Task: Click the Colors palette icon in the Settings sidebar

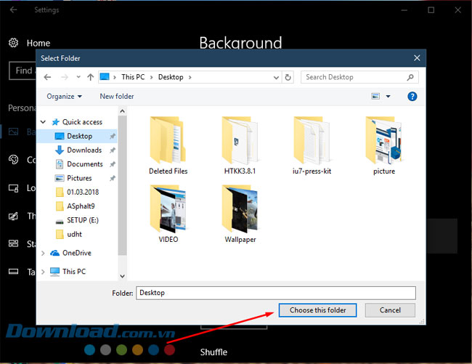Action: pos(13,160)
